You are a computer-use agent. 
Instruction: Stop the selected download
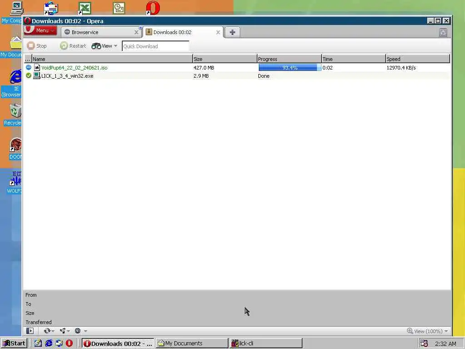tap(37, 46)
